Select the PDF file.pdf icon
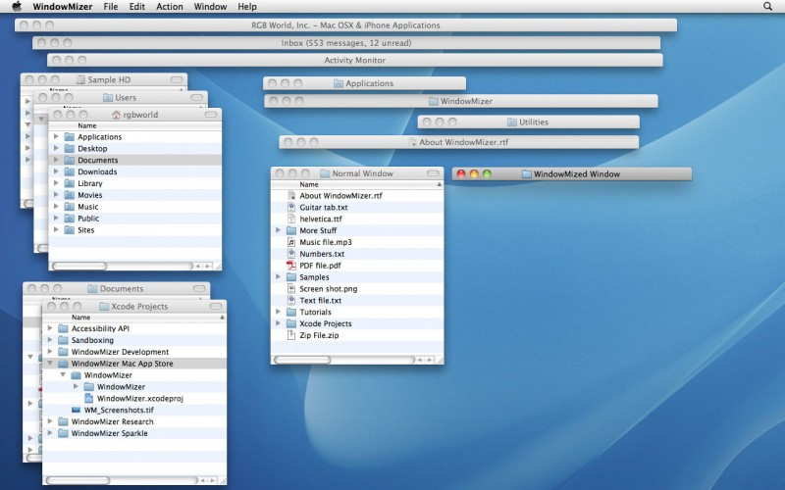Screen dimensions: 785x490 pyautogui.click(x=291, y=266)
